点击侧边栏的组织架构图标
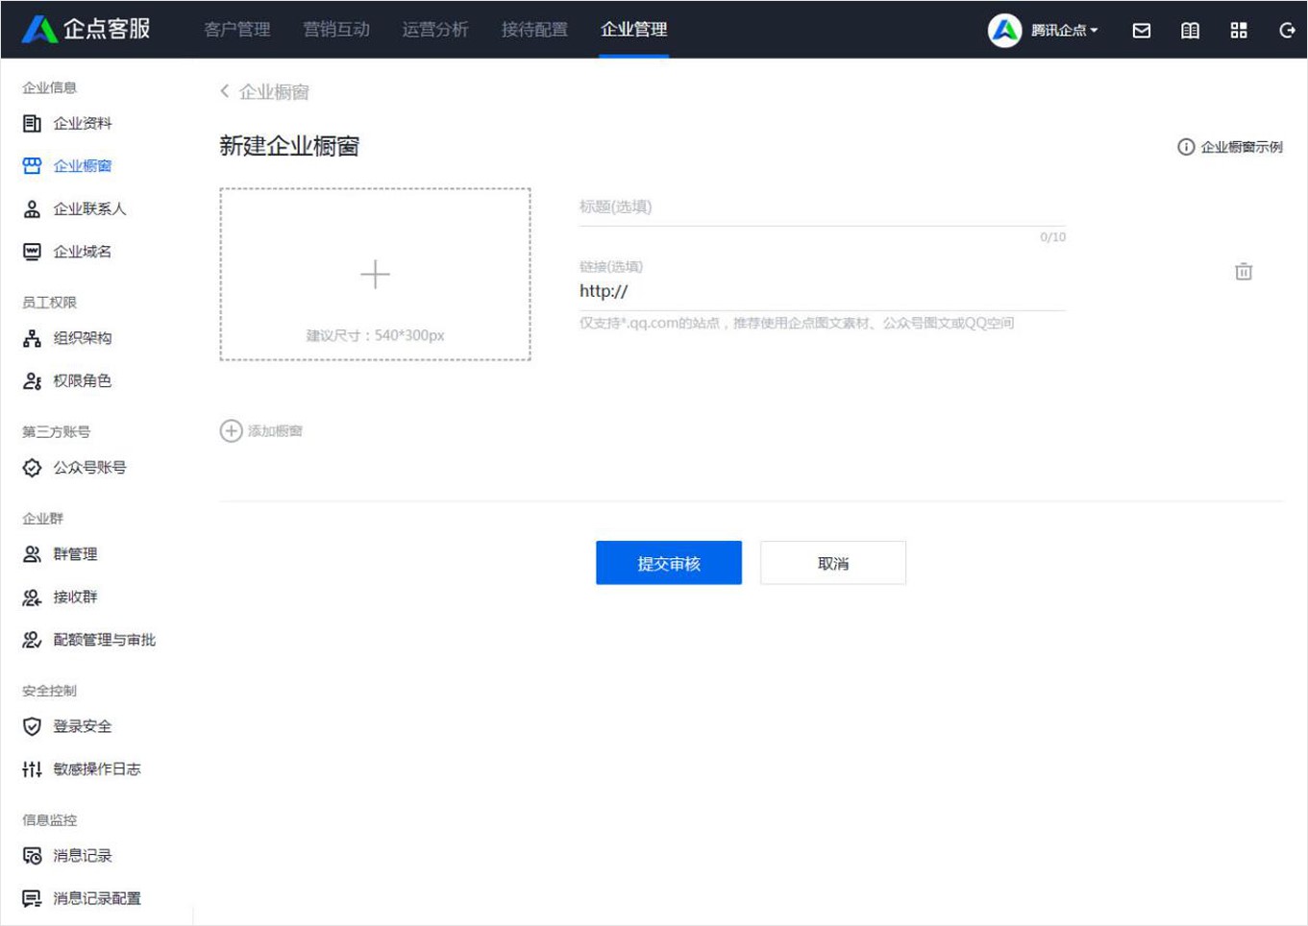This screenshot has width=1308, height=926. pos(32,337)
